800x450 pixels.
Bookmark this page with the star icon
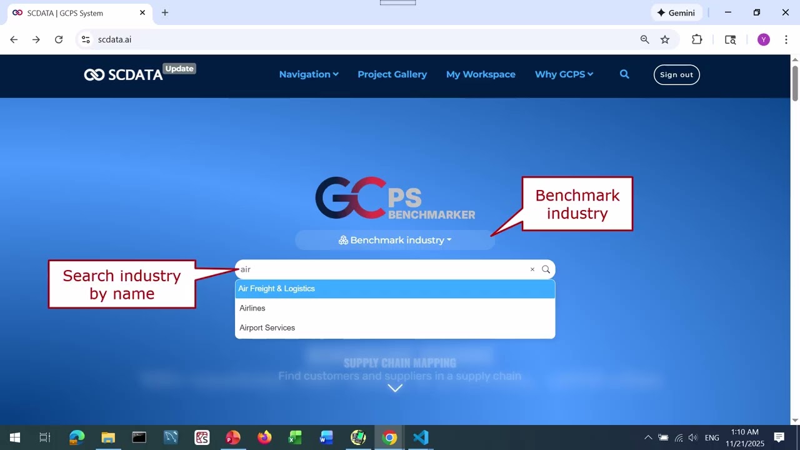665,39
